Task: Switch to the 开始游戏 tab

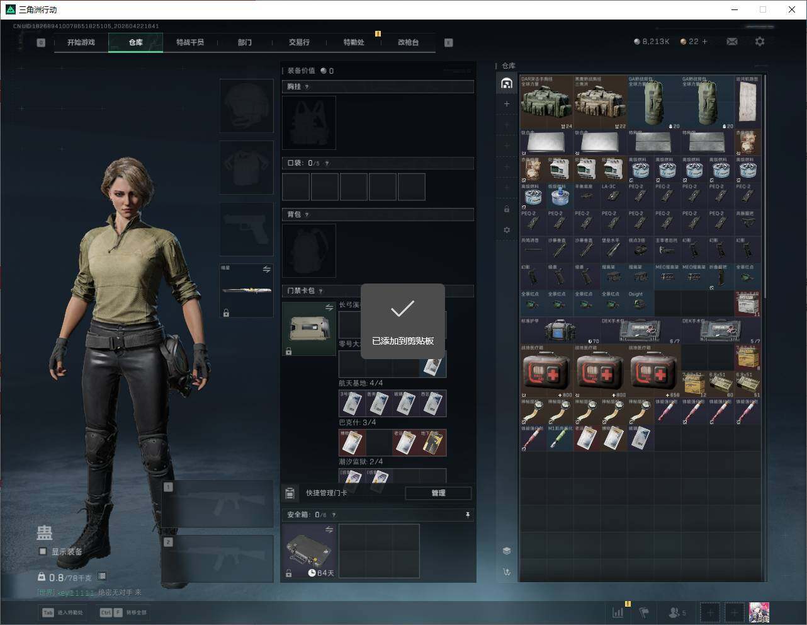Action: [x=81, y=42]
